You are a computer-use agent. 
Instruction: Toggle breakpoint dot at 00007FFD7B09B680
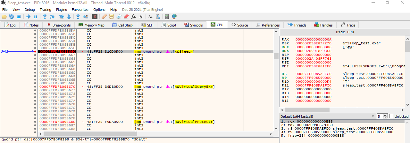coord(35,122)
